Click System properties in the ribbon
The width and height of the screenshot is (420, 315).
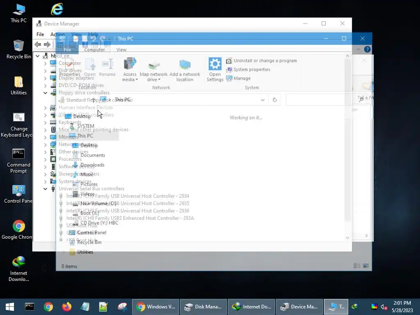pos(248,70)
